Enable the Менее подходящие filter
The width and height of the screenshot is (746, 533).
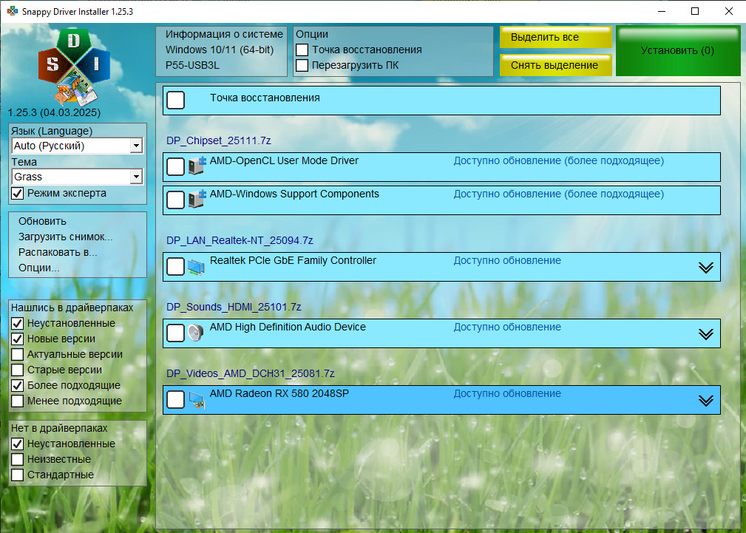pyautogui.click(x=18, y=401)
